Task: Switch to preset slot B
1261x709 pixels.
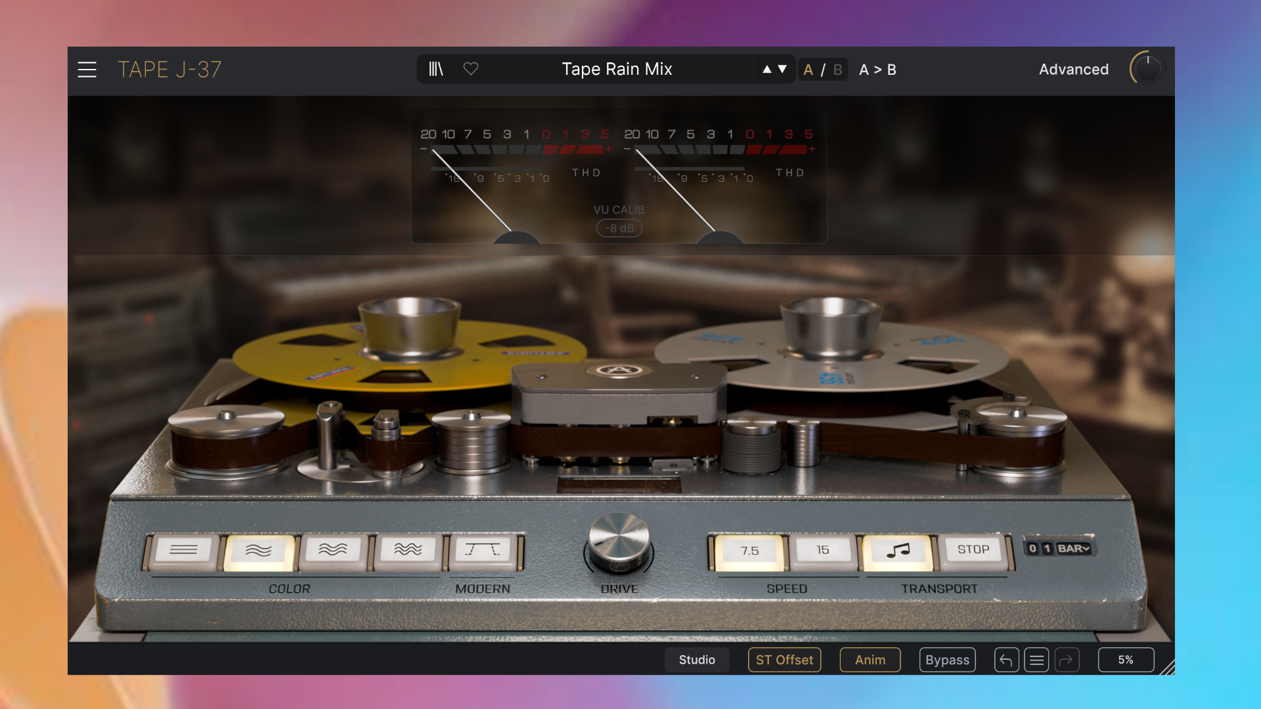Action: [x=837, y=70]
